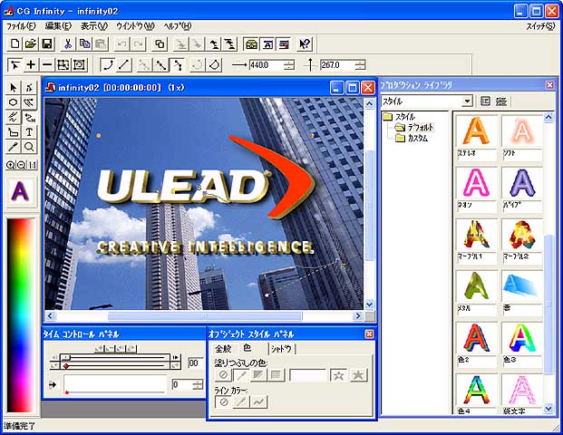This screenshot has height=435, width=563.
Task: Choose the ellipse shape tool
Action: (x=15, y=102)
